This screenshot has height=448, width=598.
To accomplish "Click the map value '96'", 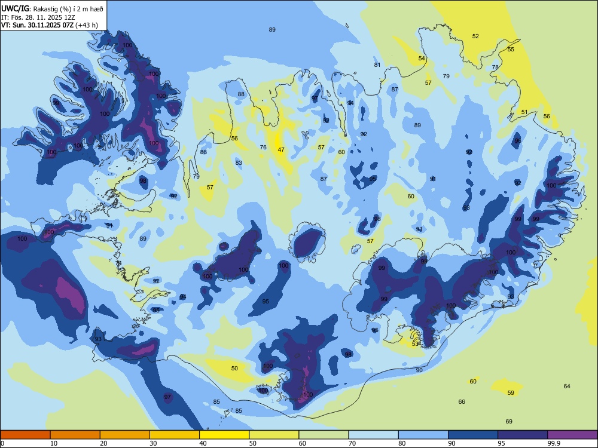I will click(x=518, y=140).
